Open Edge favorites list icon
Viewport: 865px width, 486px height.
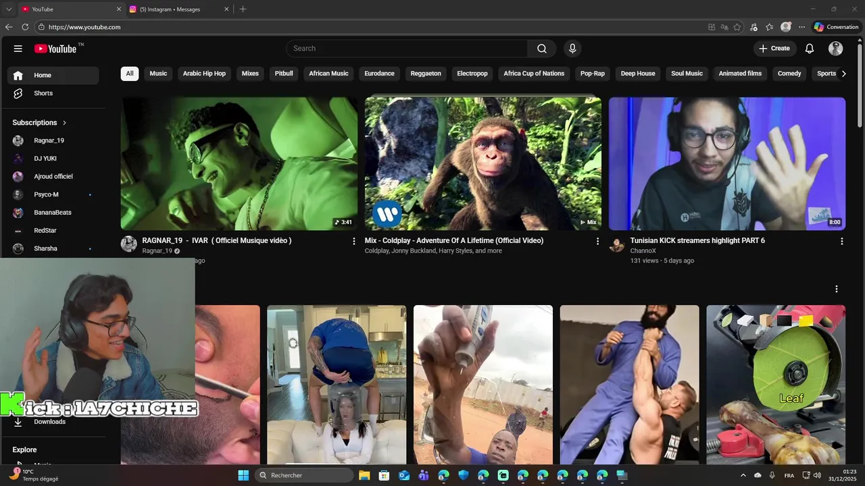pyautogui.click(x=770, y=27)
